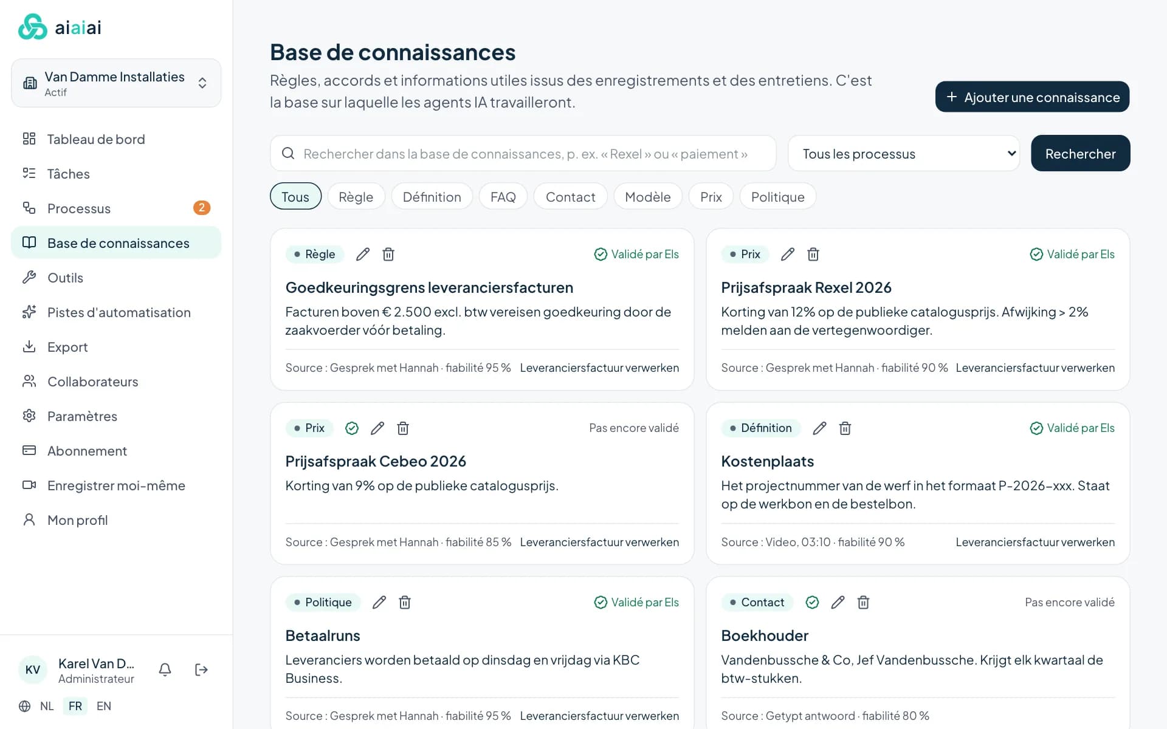This screenshot has width=1167, height=729.
Task: Open Pistes d'automatisation
Action: [116, 312]
